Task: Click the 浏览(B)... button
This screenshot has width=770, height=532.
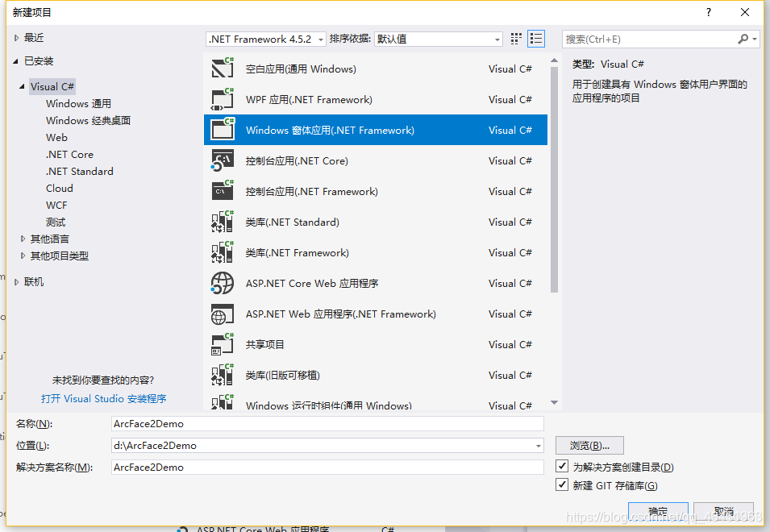Action: 589,446
